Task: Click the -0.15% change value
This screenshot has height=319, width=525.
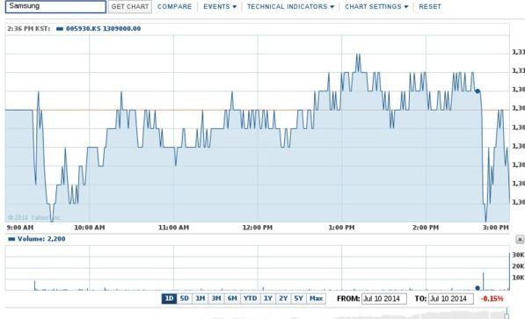Action: pos(492,299)
